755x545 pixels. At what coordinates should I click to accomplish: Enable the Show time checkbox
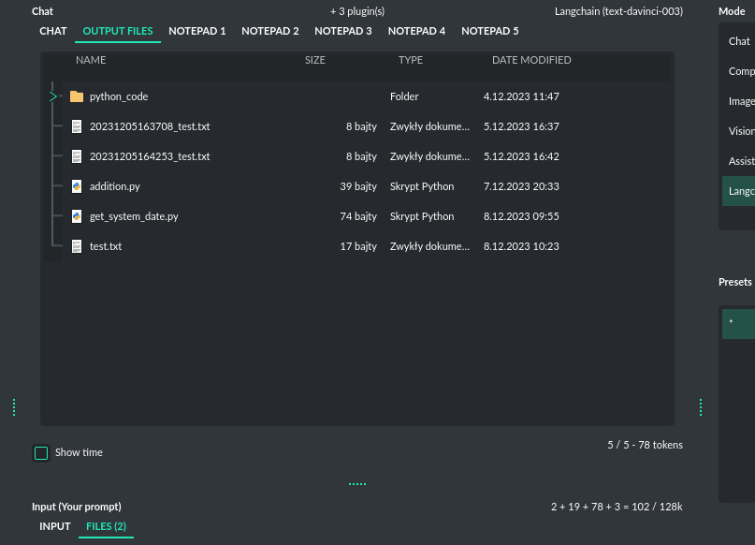pos(41,452)
